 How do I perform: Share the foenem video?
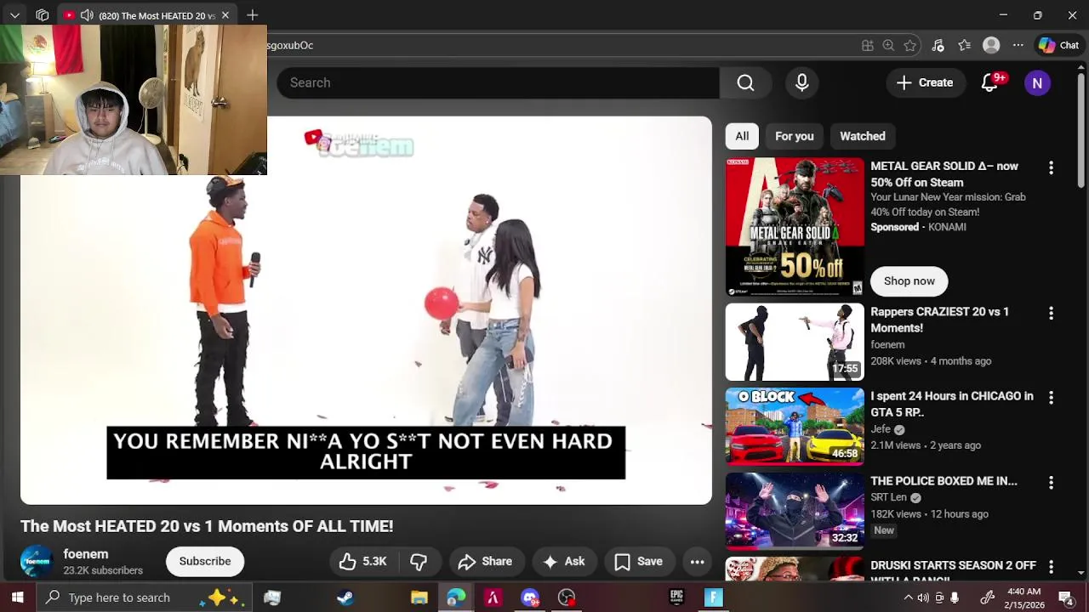[x=485, y=561]
